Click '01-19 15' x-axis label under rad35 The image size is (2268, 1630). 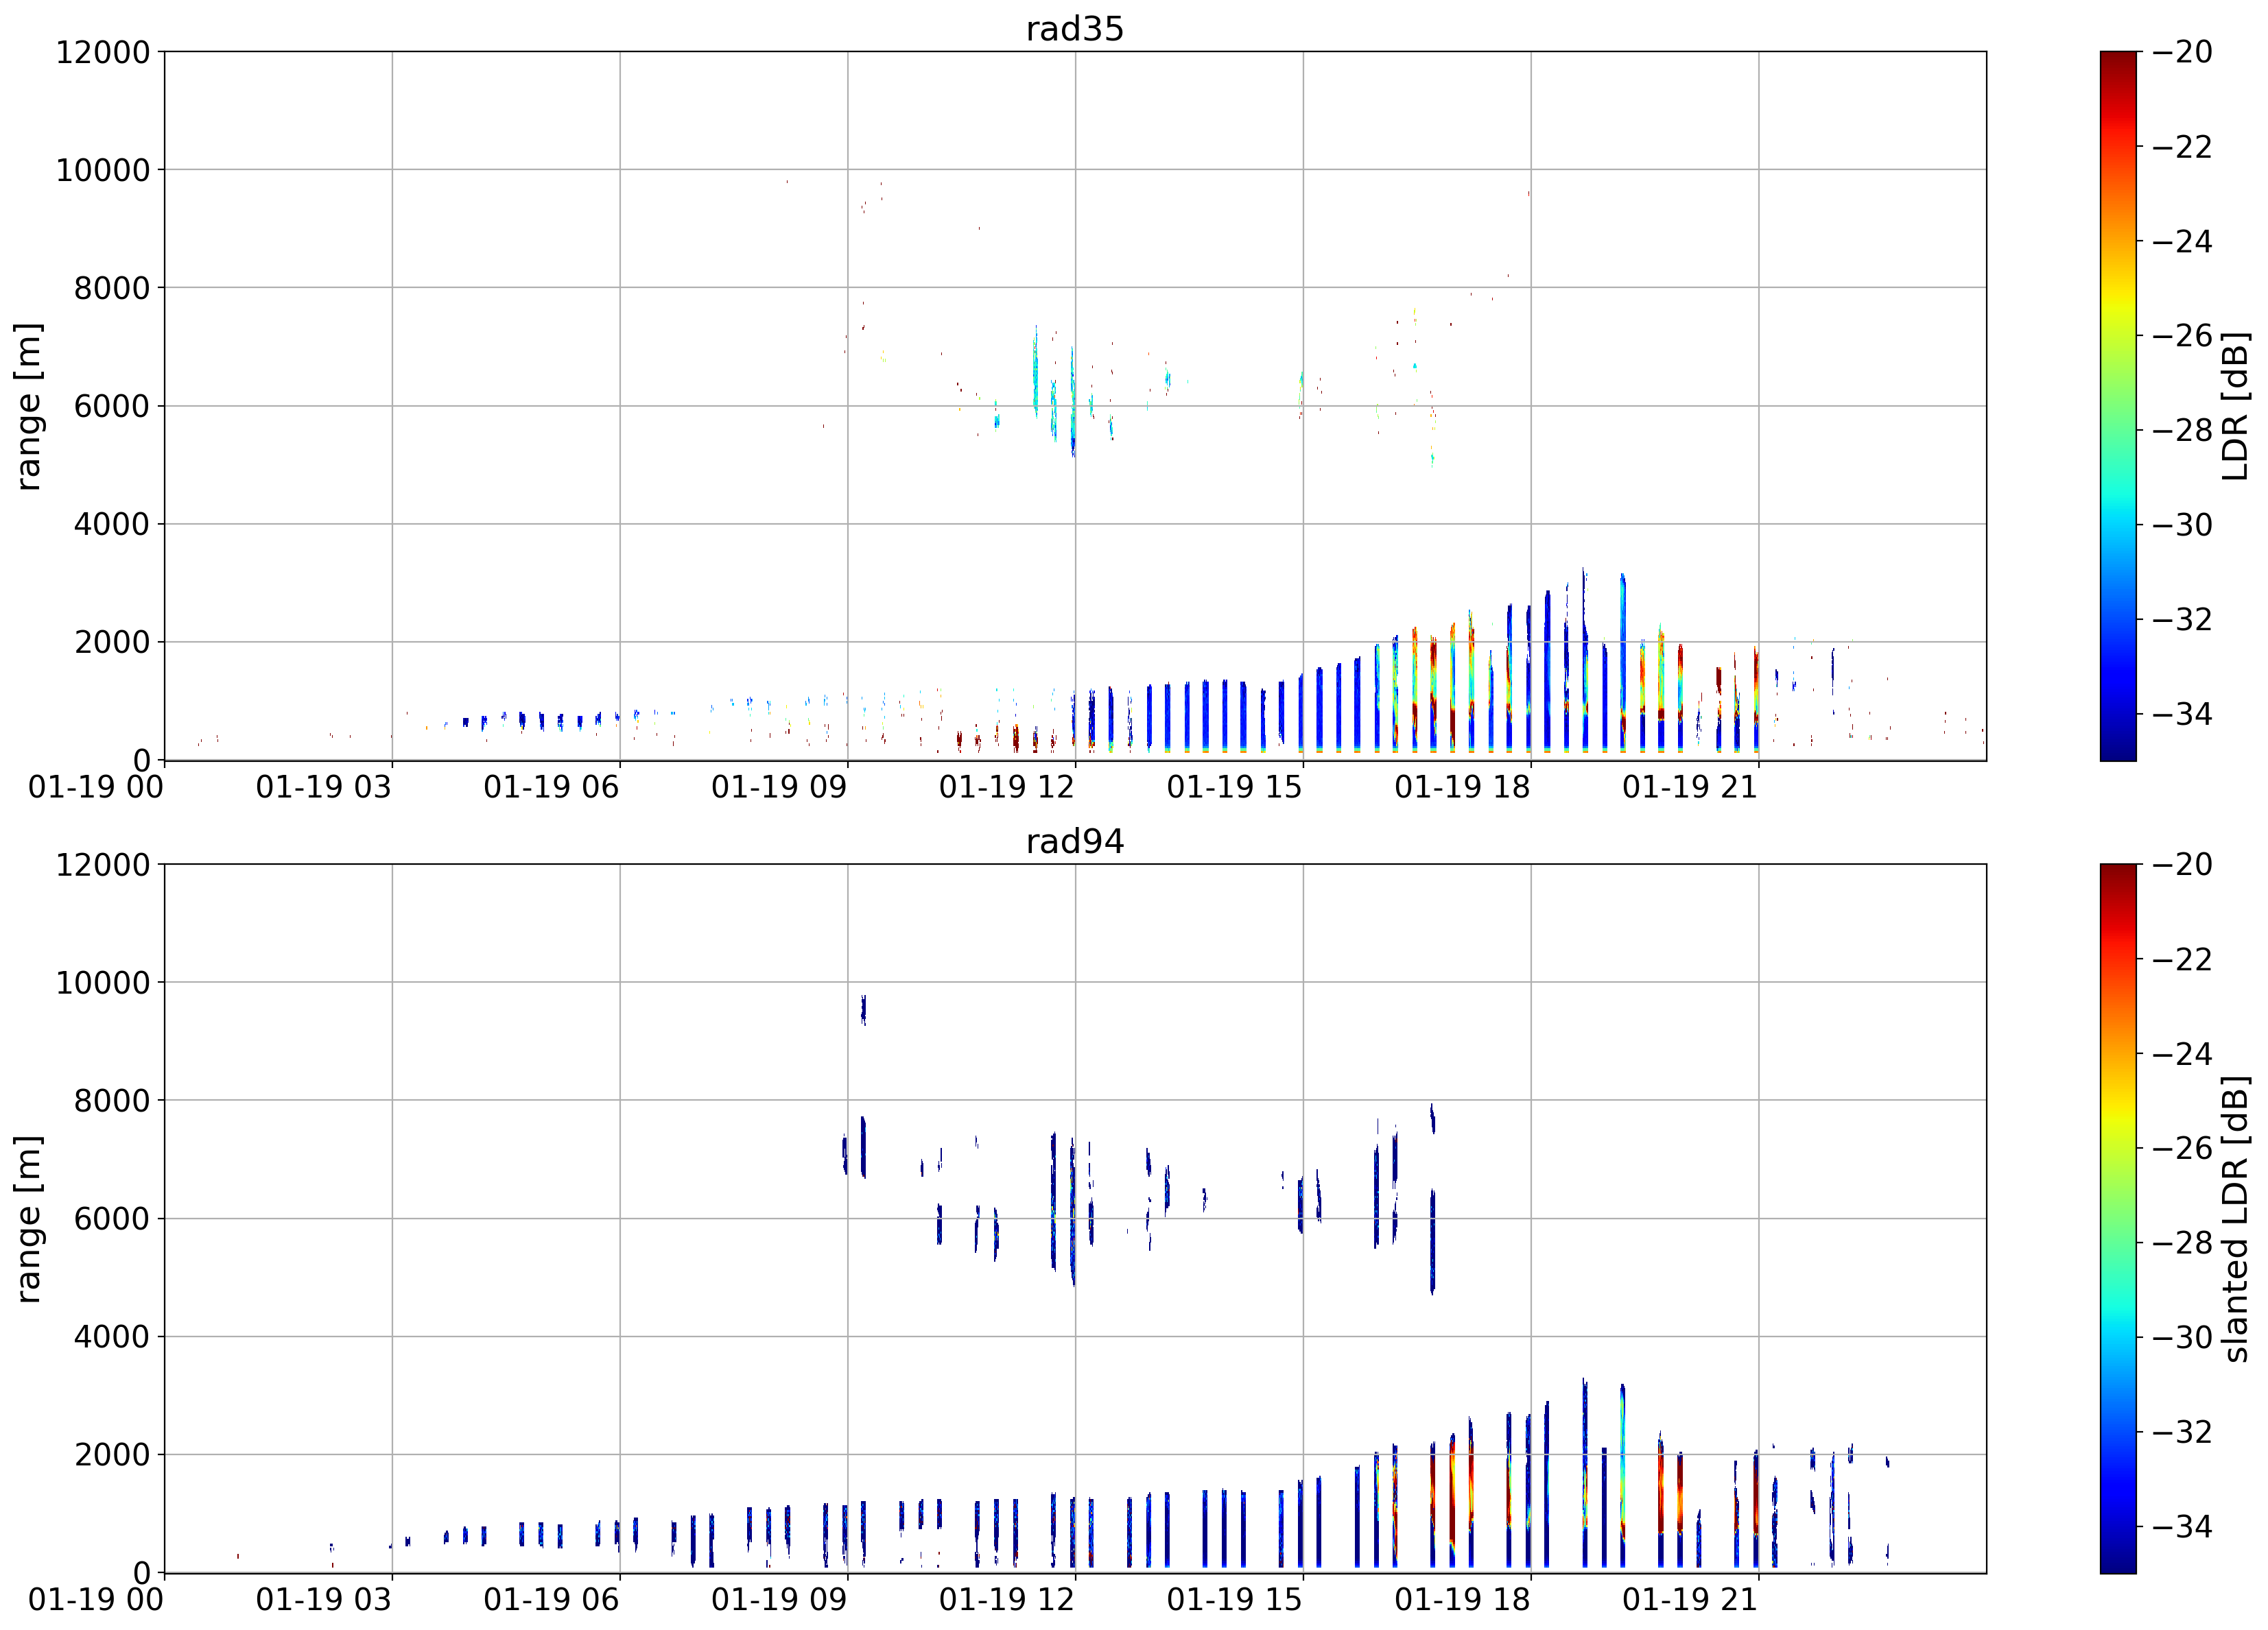pyautogui.click(x=1235, y=787)
